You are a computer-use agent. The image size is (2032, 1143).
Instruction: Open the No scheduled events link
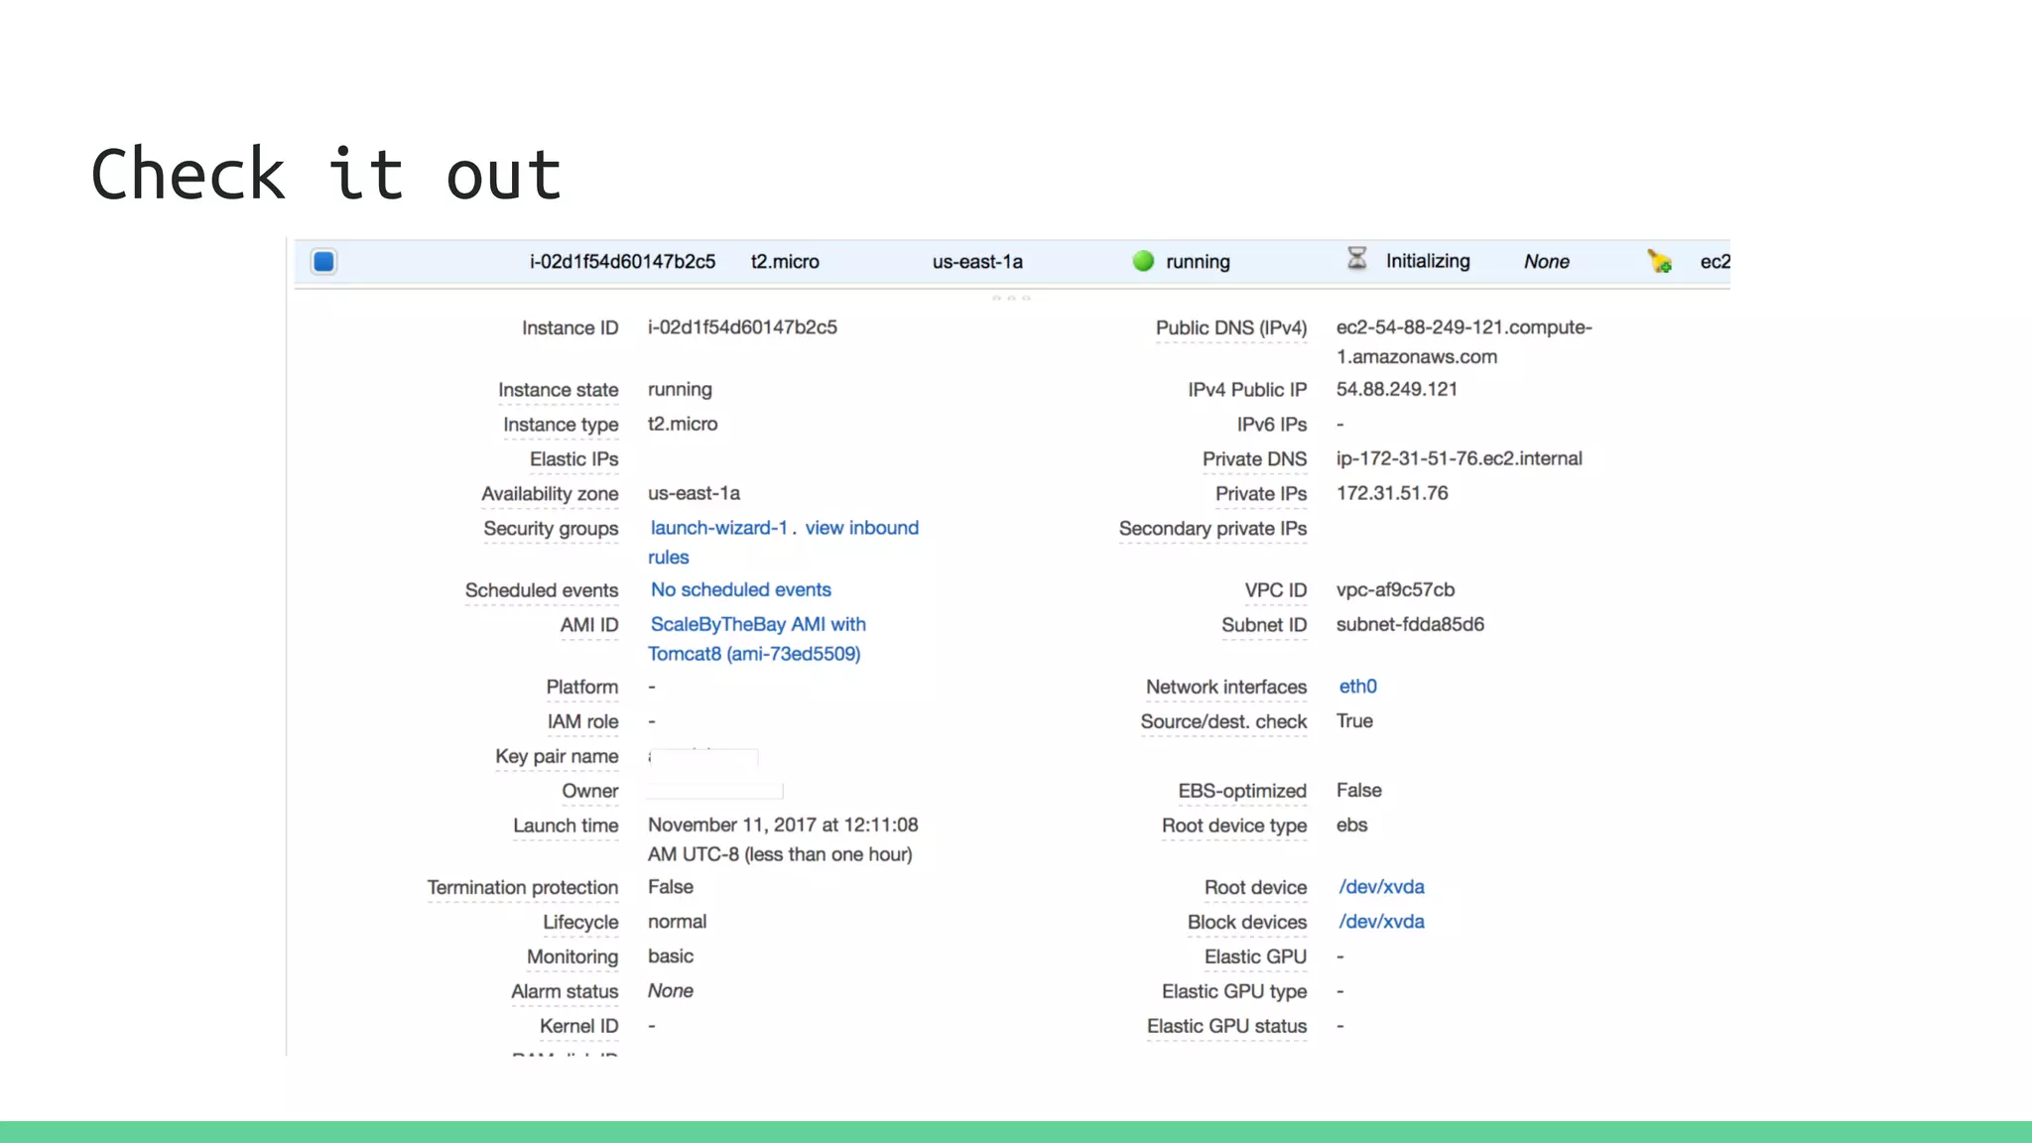coord(740,589)
